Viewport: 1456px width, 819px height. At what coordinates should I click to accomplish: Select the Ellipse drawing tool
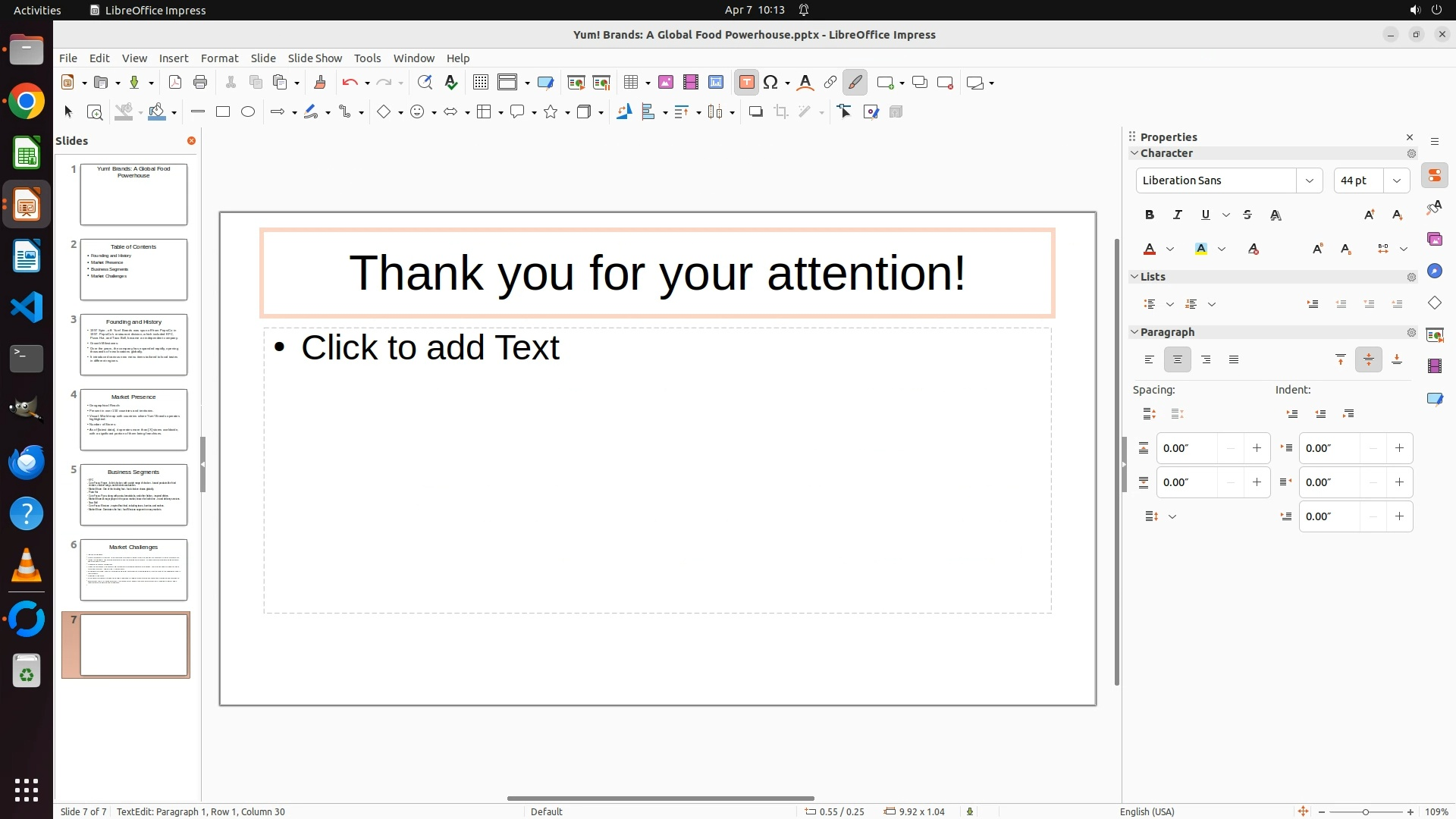click(248, 112)
